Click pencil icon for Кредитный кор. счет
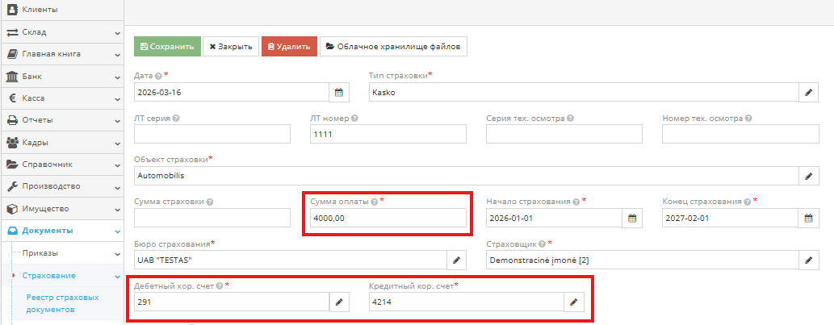The height and width of the screenshot is (325, 834). 574,302
